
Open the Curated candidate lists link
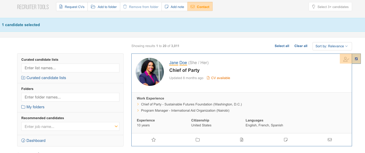(x=44, y=78)
